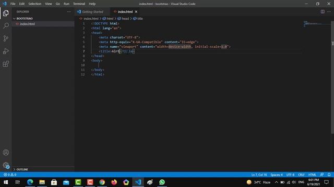Open Microsoft Store from taskbar

click(54, 182)
